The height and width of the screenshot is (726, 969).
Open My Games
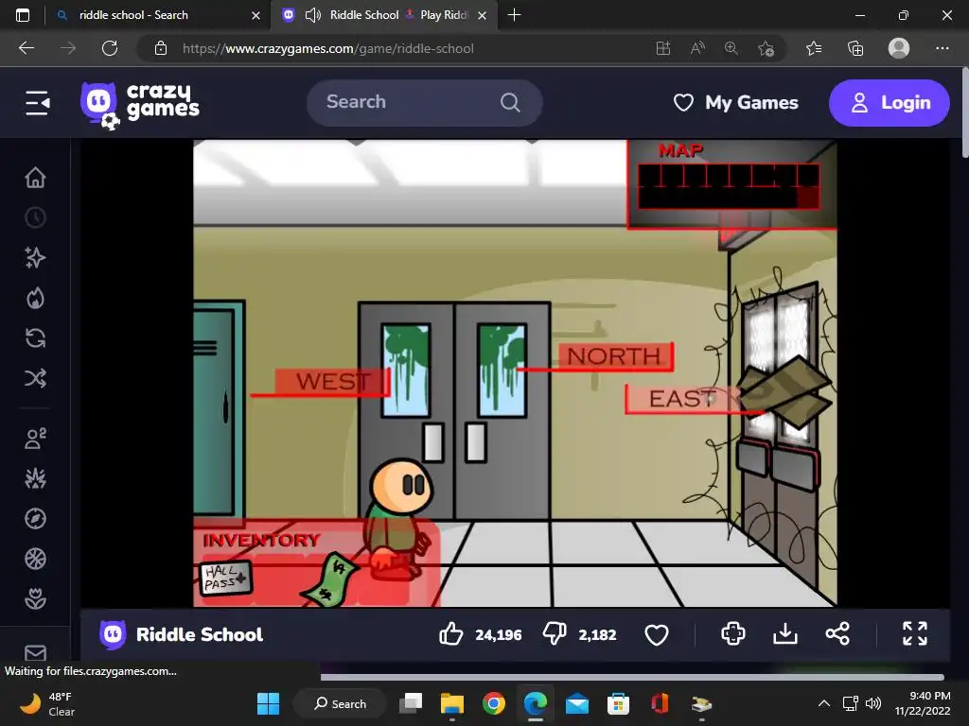click(x=736, y=102)
